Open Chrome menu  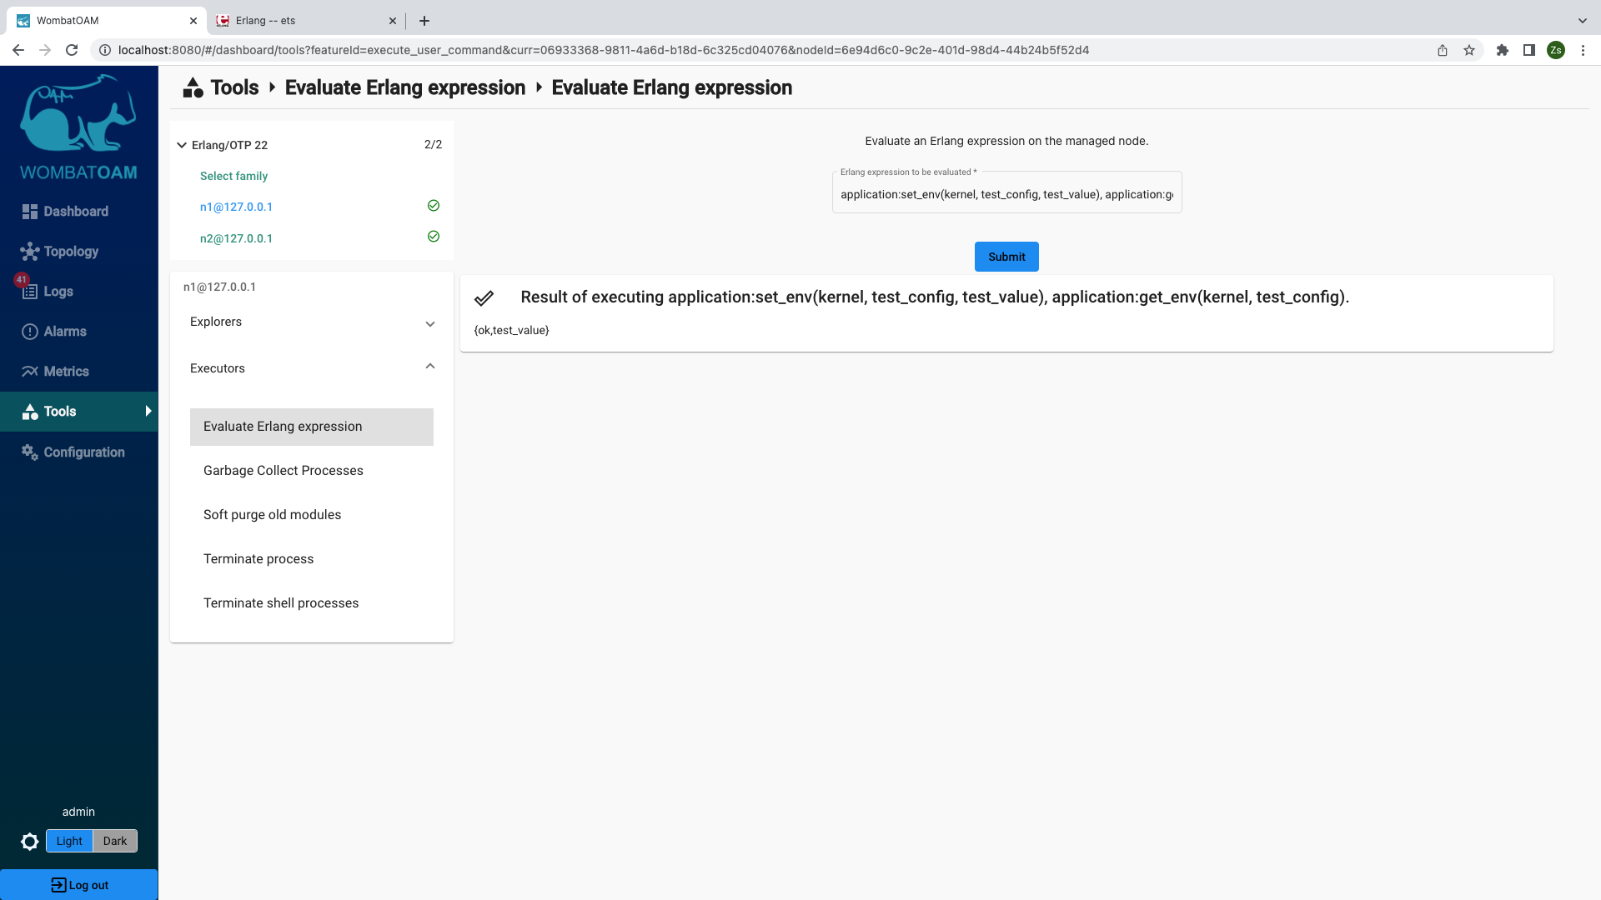click(1583, 50)
